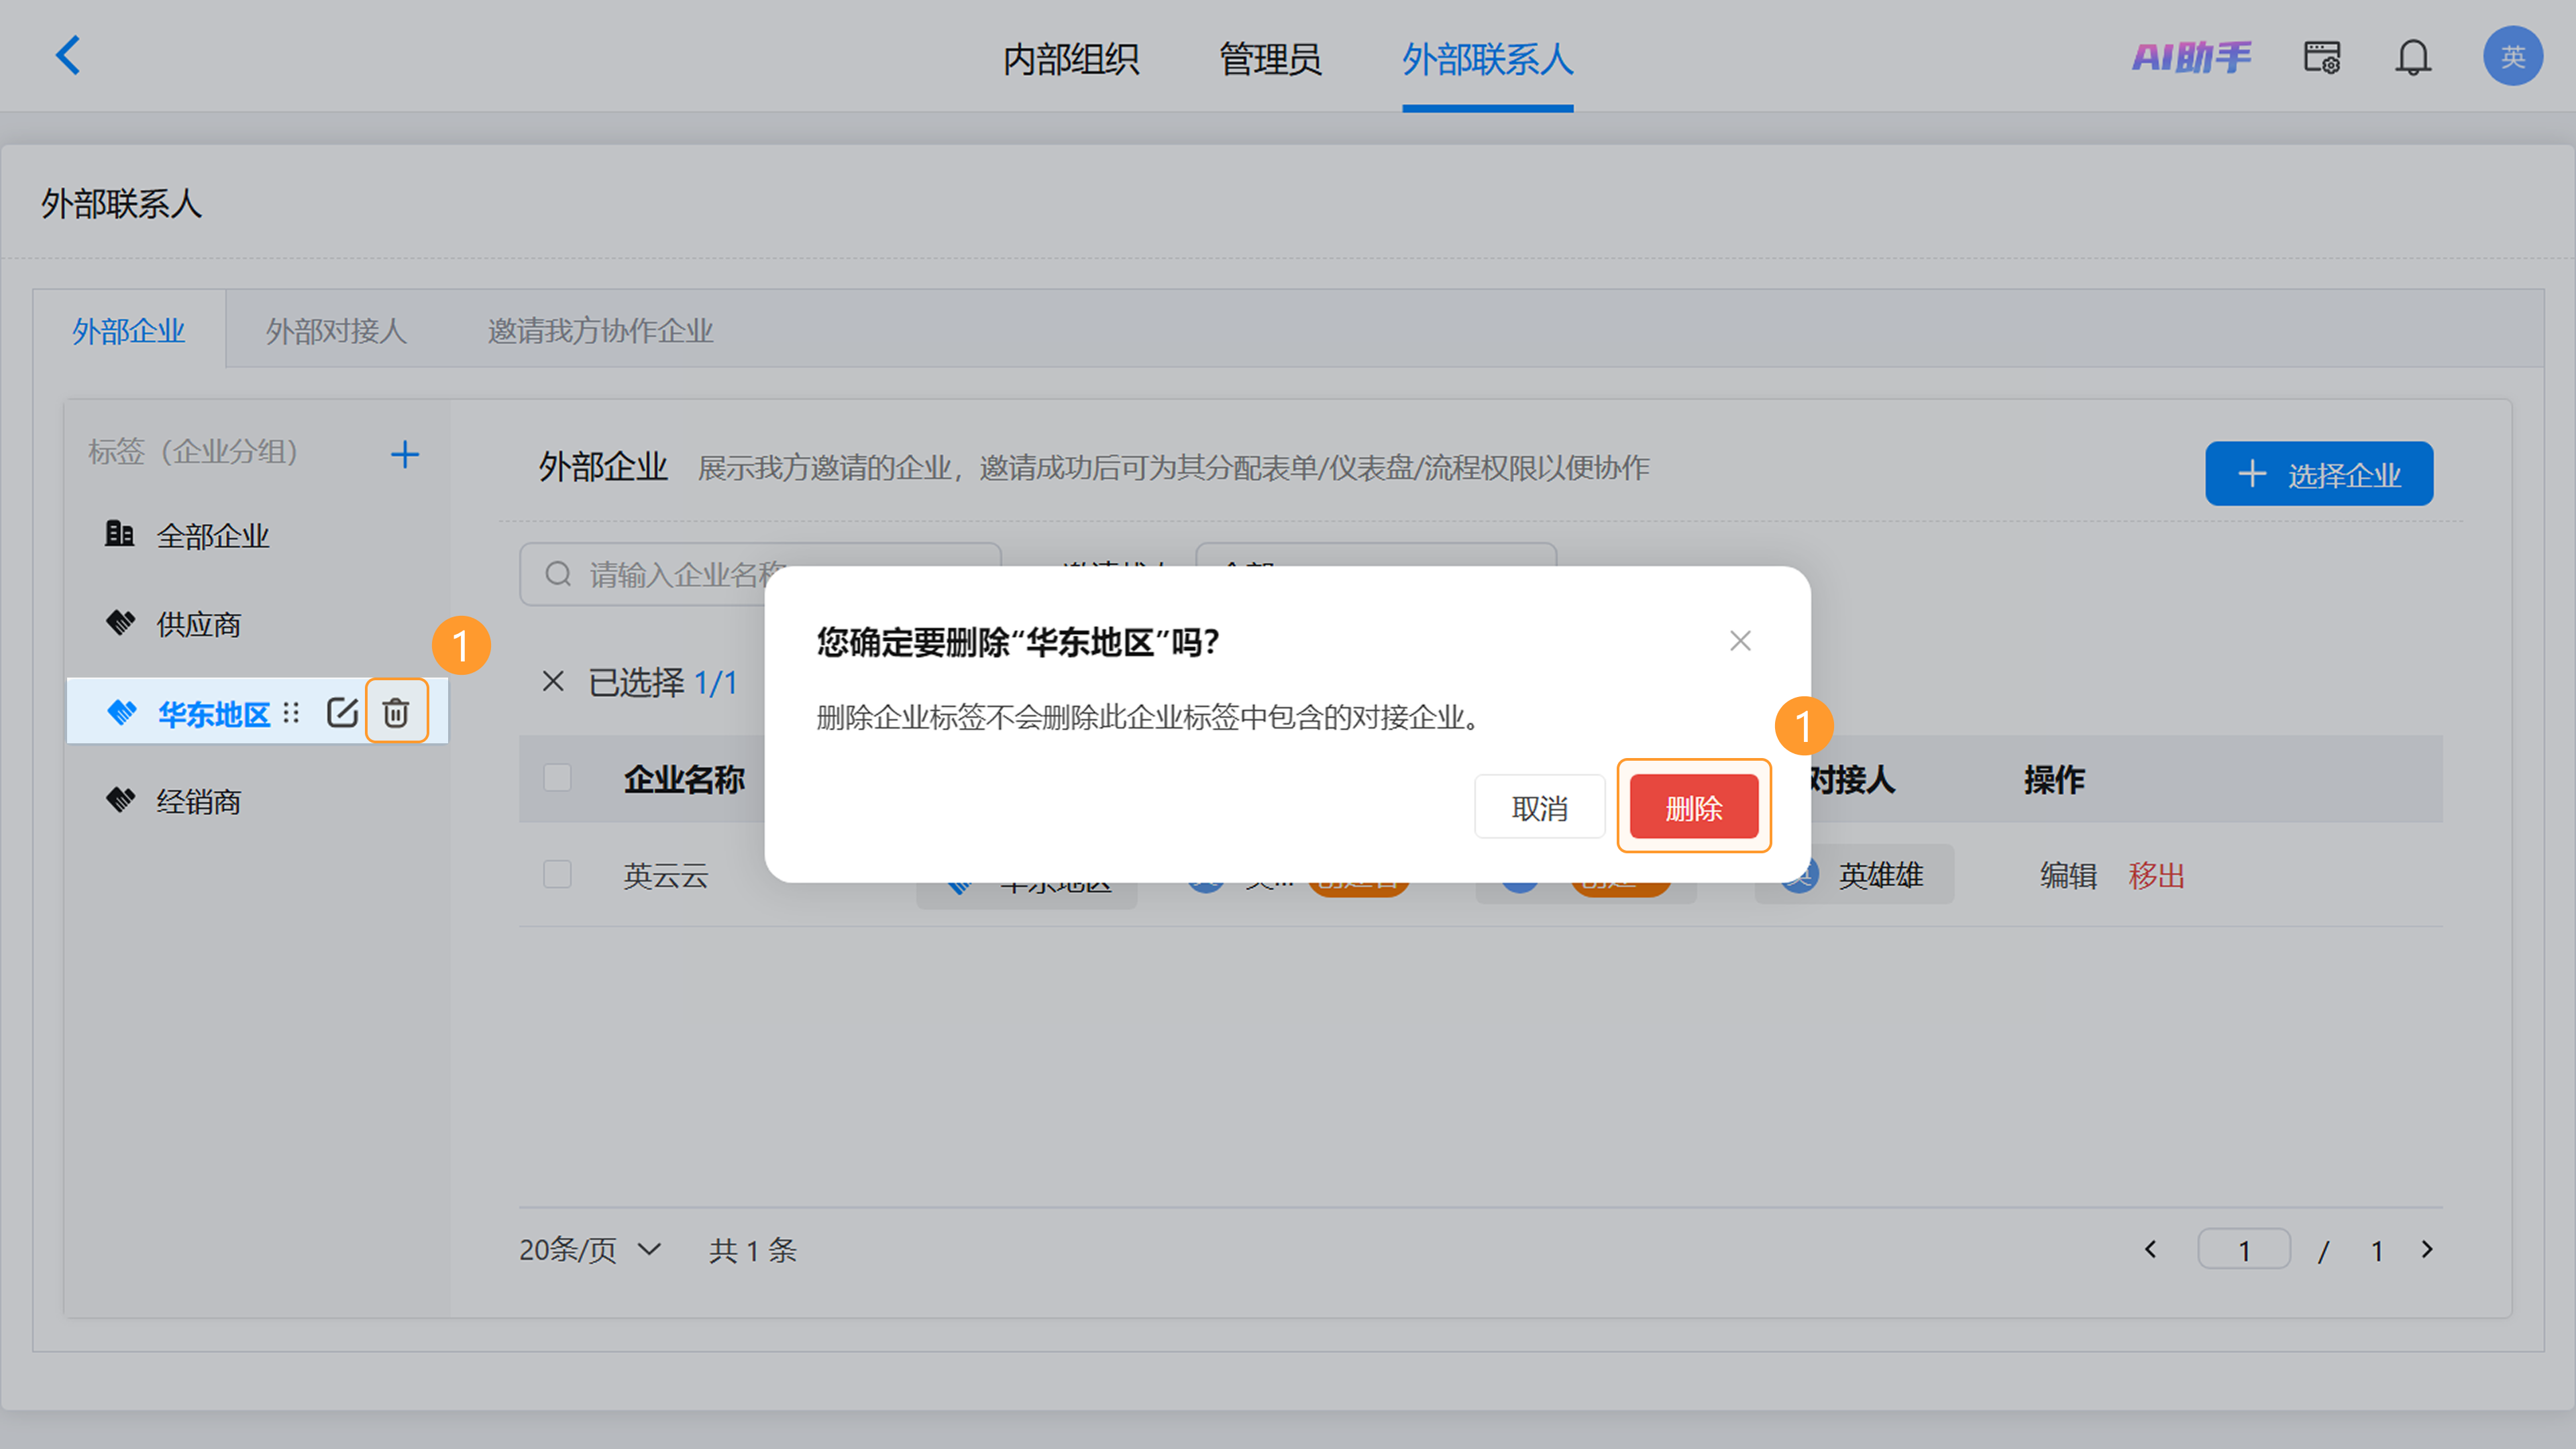The height and width of the screenshot is (1449, 2576).
Task: Toggle the select-all checkbox in table header
Action: point(557,778)
